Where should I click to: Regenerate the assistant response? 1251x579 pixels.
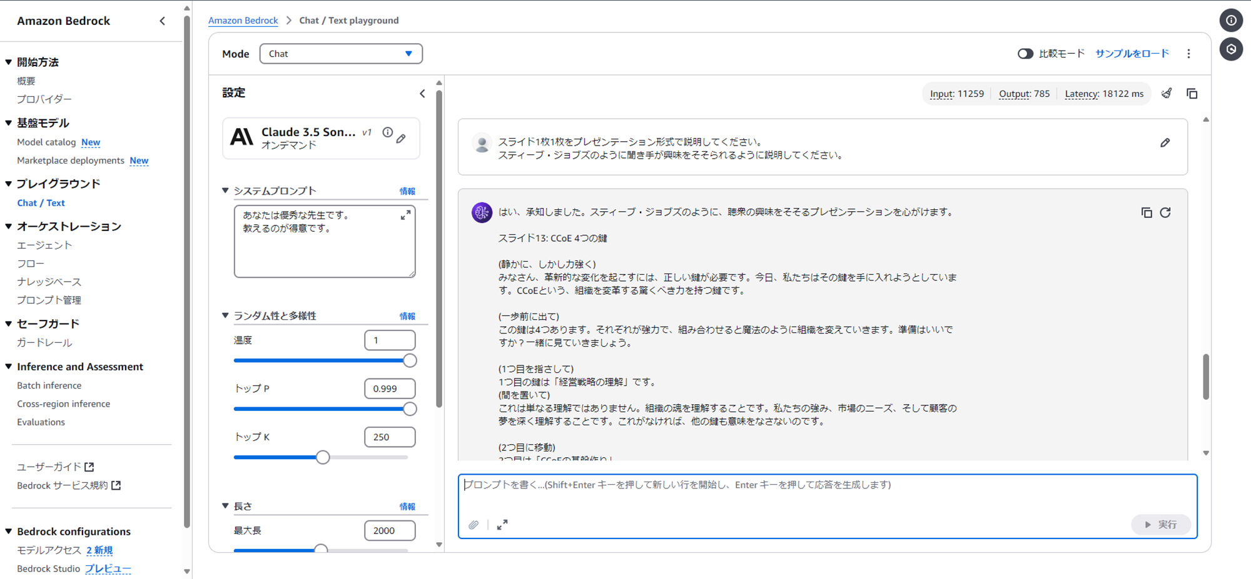(x=1165, y=213)
